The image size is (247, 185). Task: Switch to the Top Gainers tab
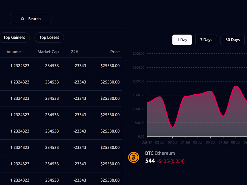coord(15,37)
